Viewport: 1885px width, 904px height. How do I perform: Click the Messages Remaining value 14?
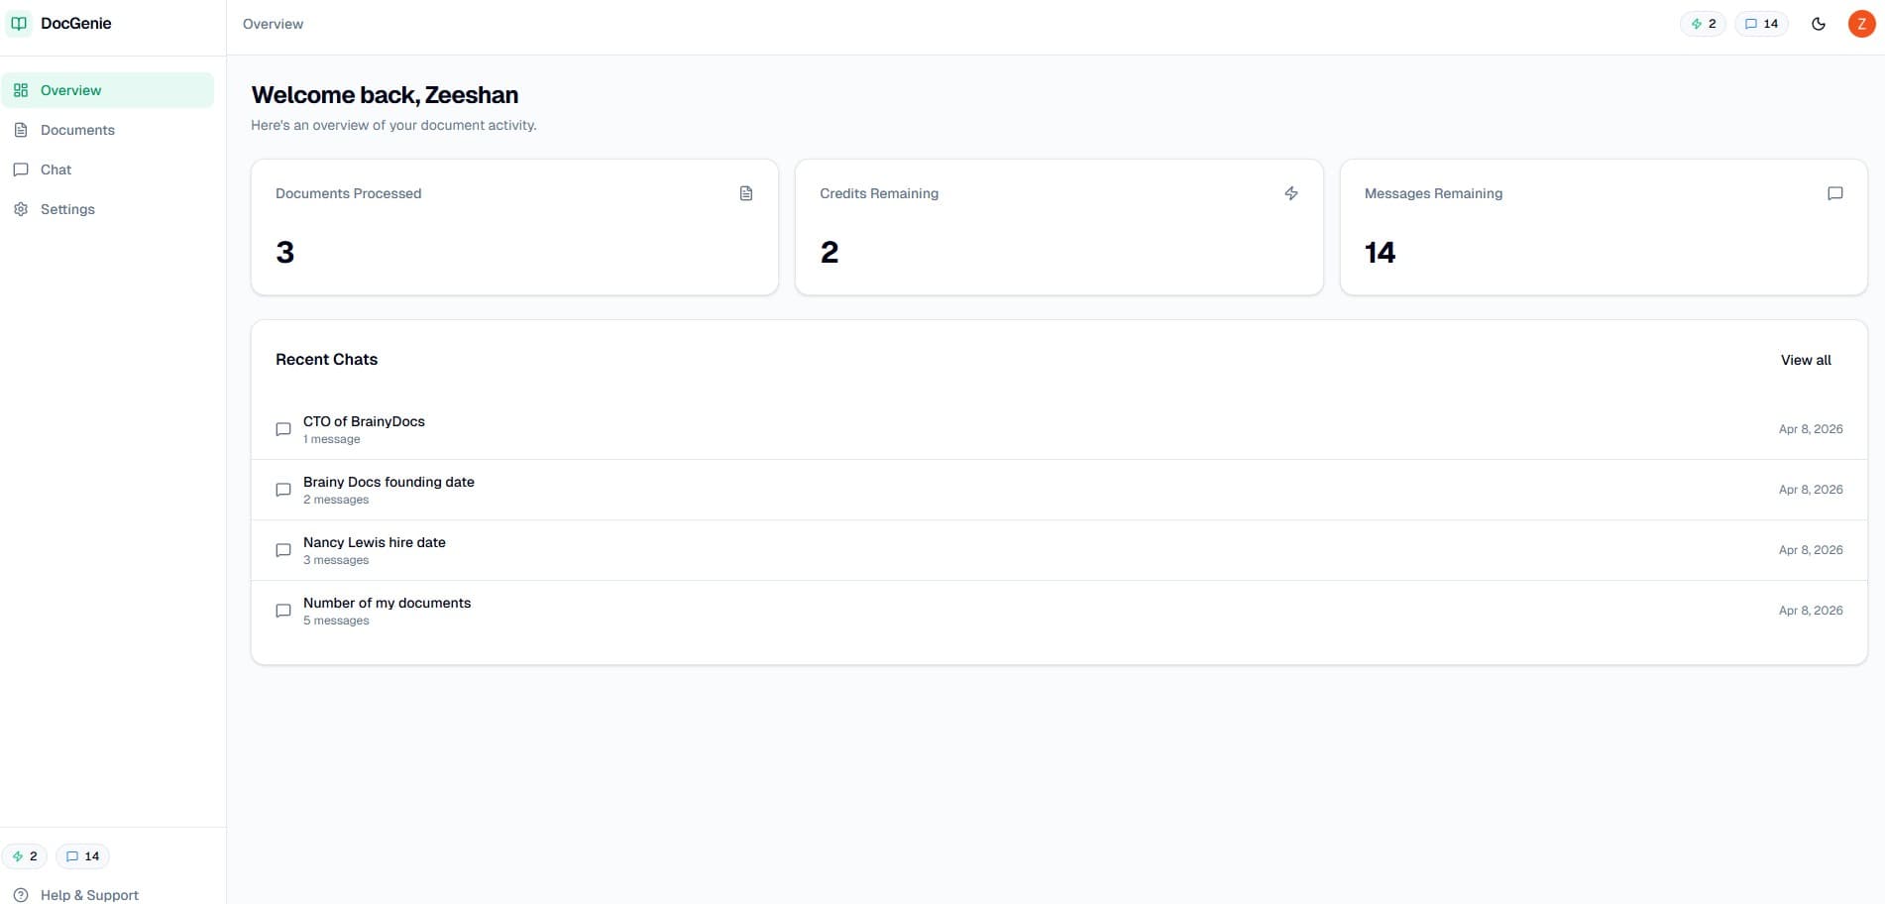point(1380,253)
